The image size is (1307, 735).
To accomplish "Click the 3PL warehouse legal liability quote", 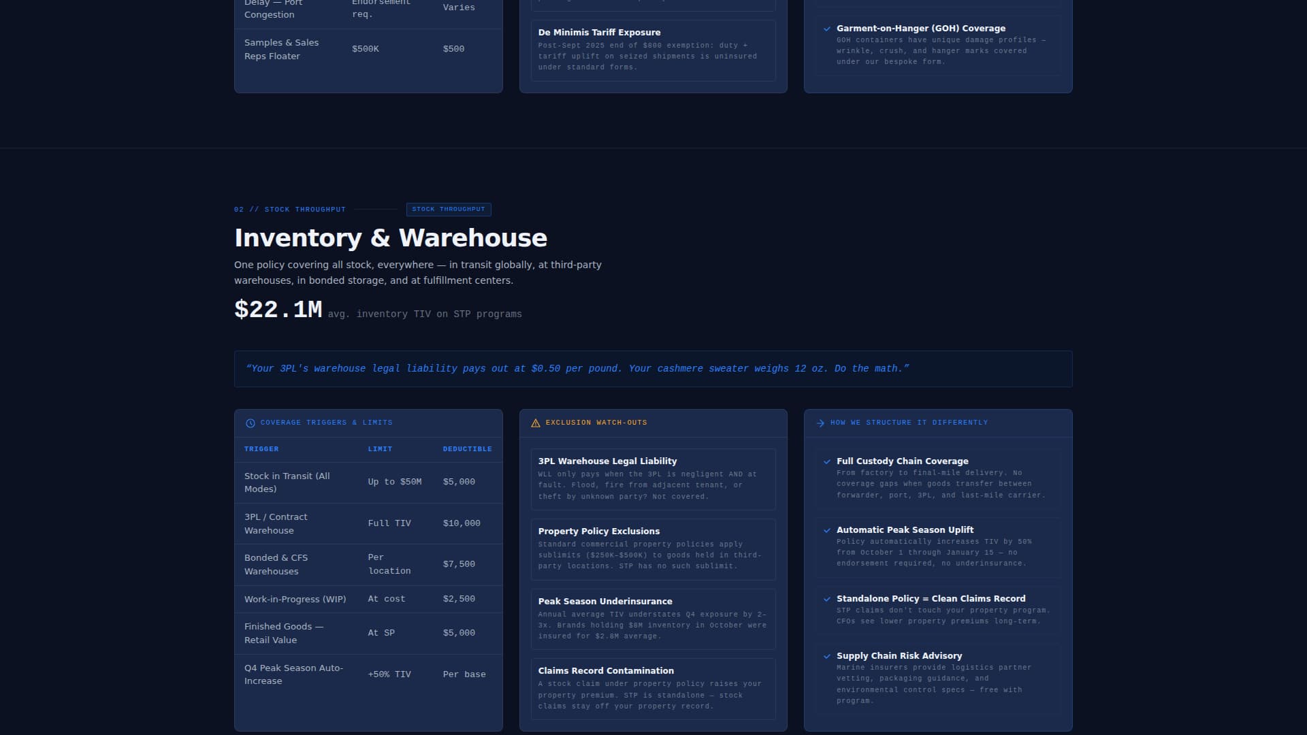I will pyautogui.click(x=653, y=369).
